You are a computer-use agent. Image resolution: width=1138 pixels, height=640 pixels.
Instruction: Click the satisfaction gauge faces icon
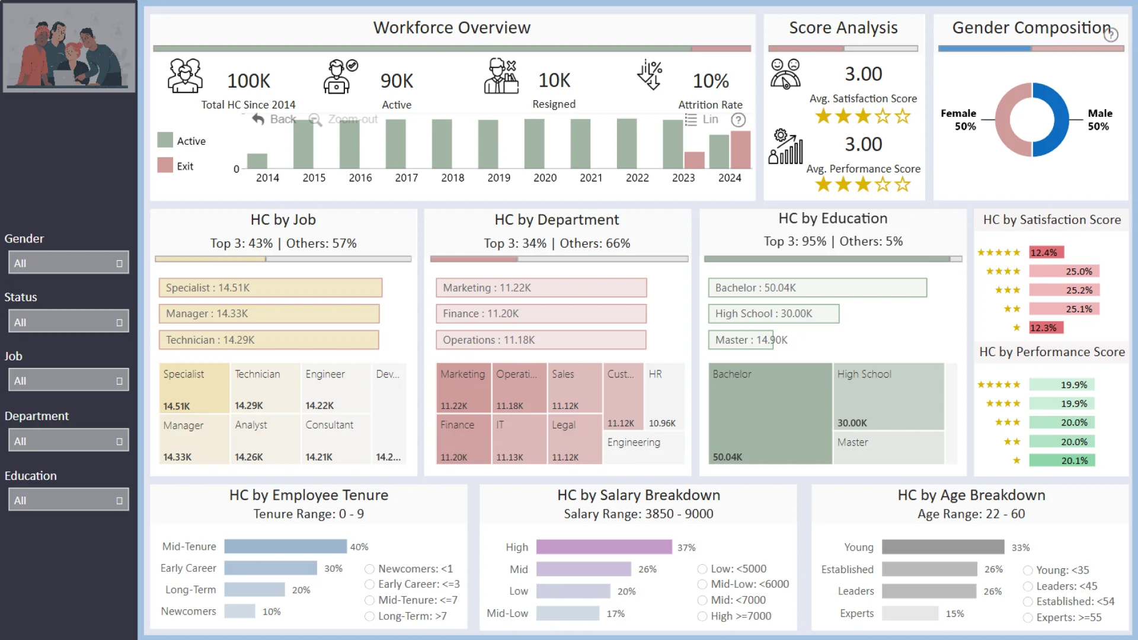tap(785, 74)
